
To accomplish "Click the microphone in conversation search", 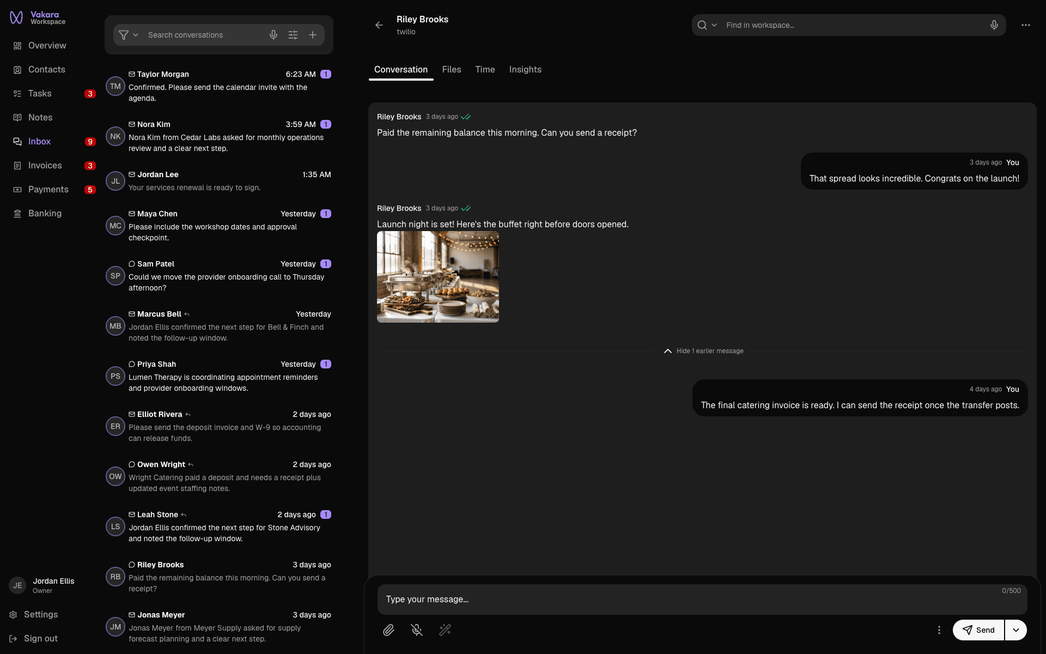I will point(273,35).
